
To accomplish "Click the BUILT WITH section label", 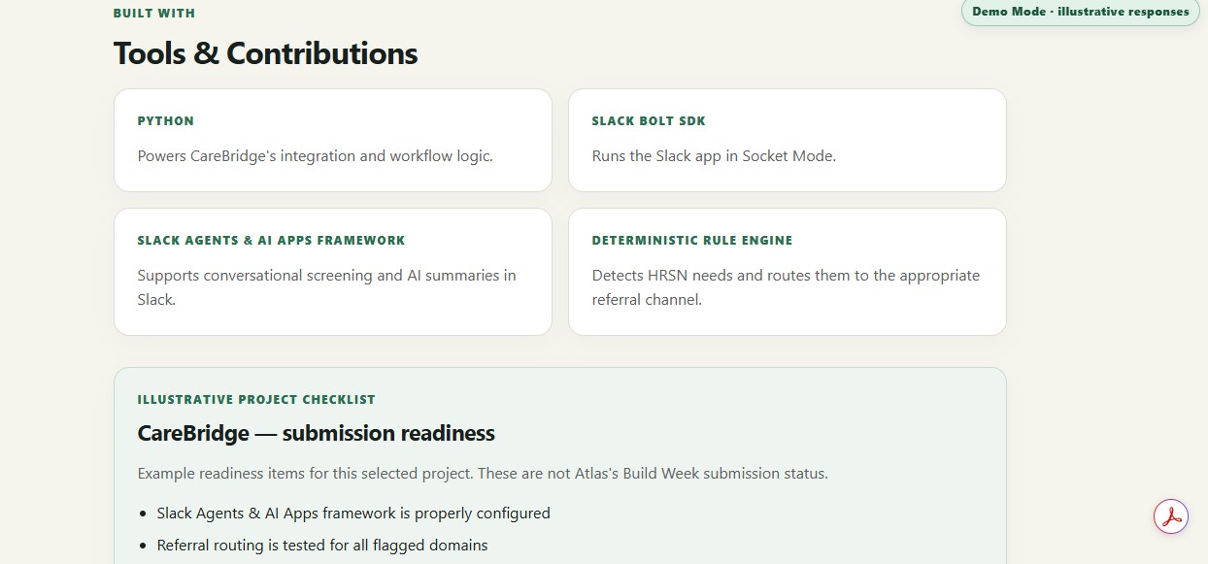I will coord(154,14).
